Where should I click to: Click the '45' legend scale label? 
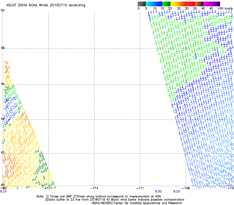click(211, 9)
